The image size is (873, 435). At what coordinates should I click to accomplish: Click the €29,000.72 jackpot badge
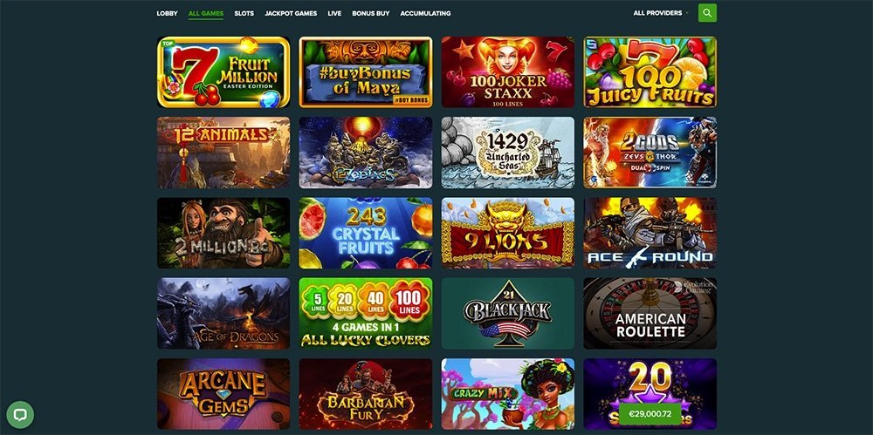coord(650,414)
